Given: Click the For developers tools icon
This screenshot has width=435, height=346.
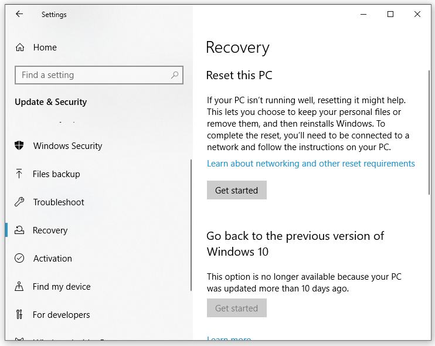Looking at the screenshot, I should [x=19, y=314].
